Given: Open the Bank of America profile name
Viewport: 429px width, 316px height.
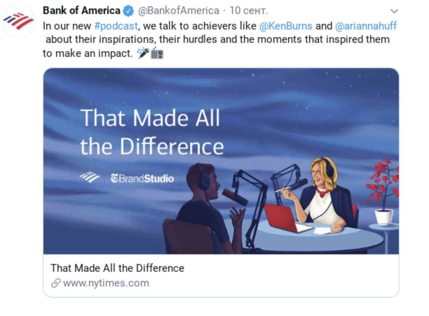Looking at the screenshot, I should click(x=81, y=11).
